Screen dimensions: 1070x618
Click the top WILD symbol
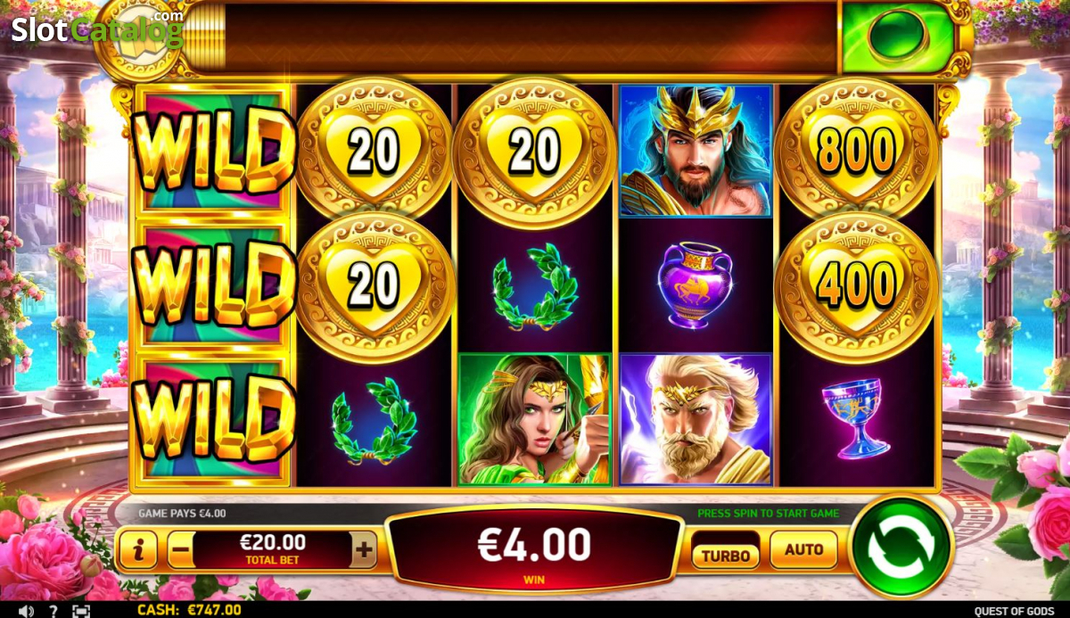click(212, 150)
